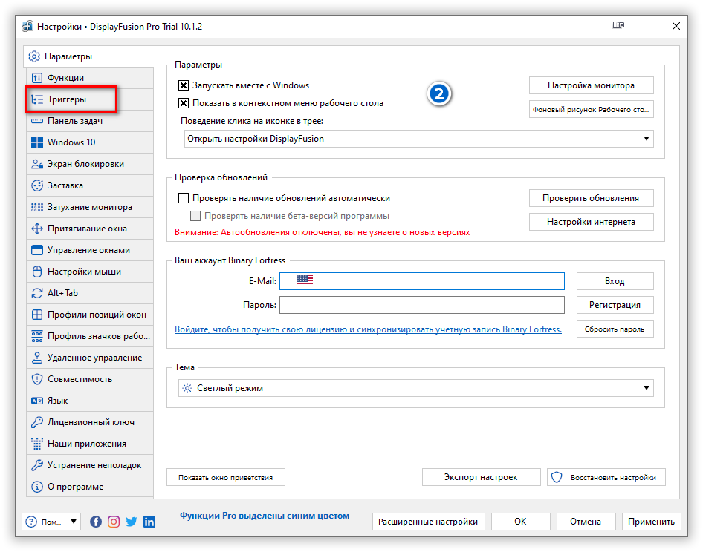
Task: Click the Настройка монитора button
Action: pos(591,85)
